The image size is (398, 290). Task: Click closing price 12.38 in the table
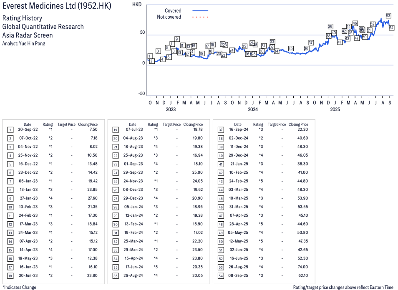[x=93, y=258]
